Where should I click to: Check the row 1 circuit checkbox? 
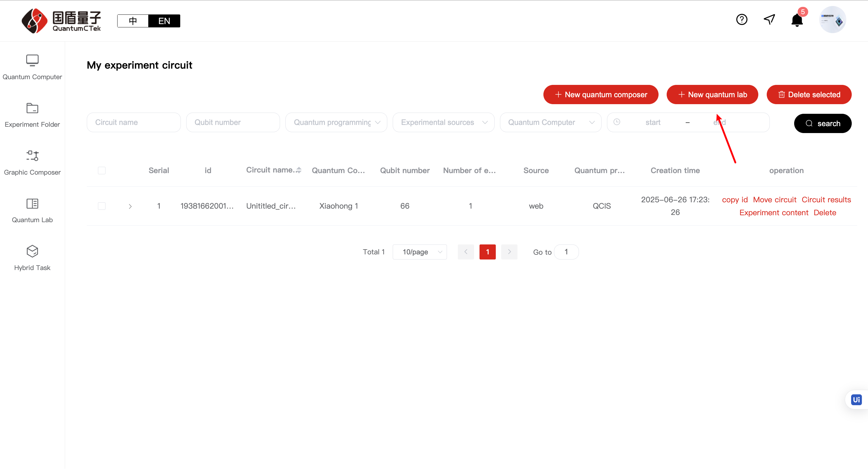(102, 206)
